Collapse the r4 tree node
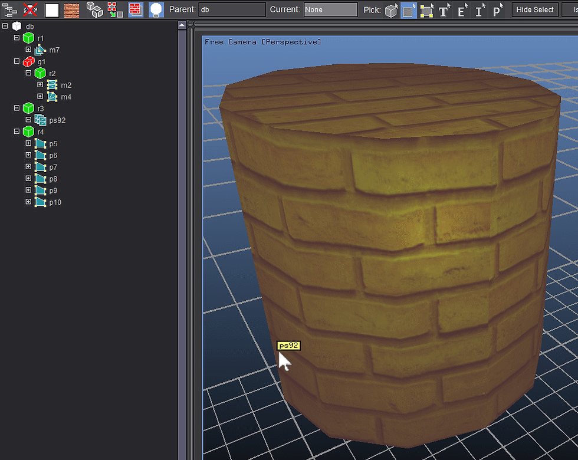The height and width of the screenshot is (460, 578). click(17, 131)
